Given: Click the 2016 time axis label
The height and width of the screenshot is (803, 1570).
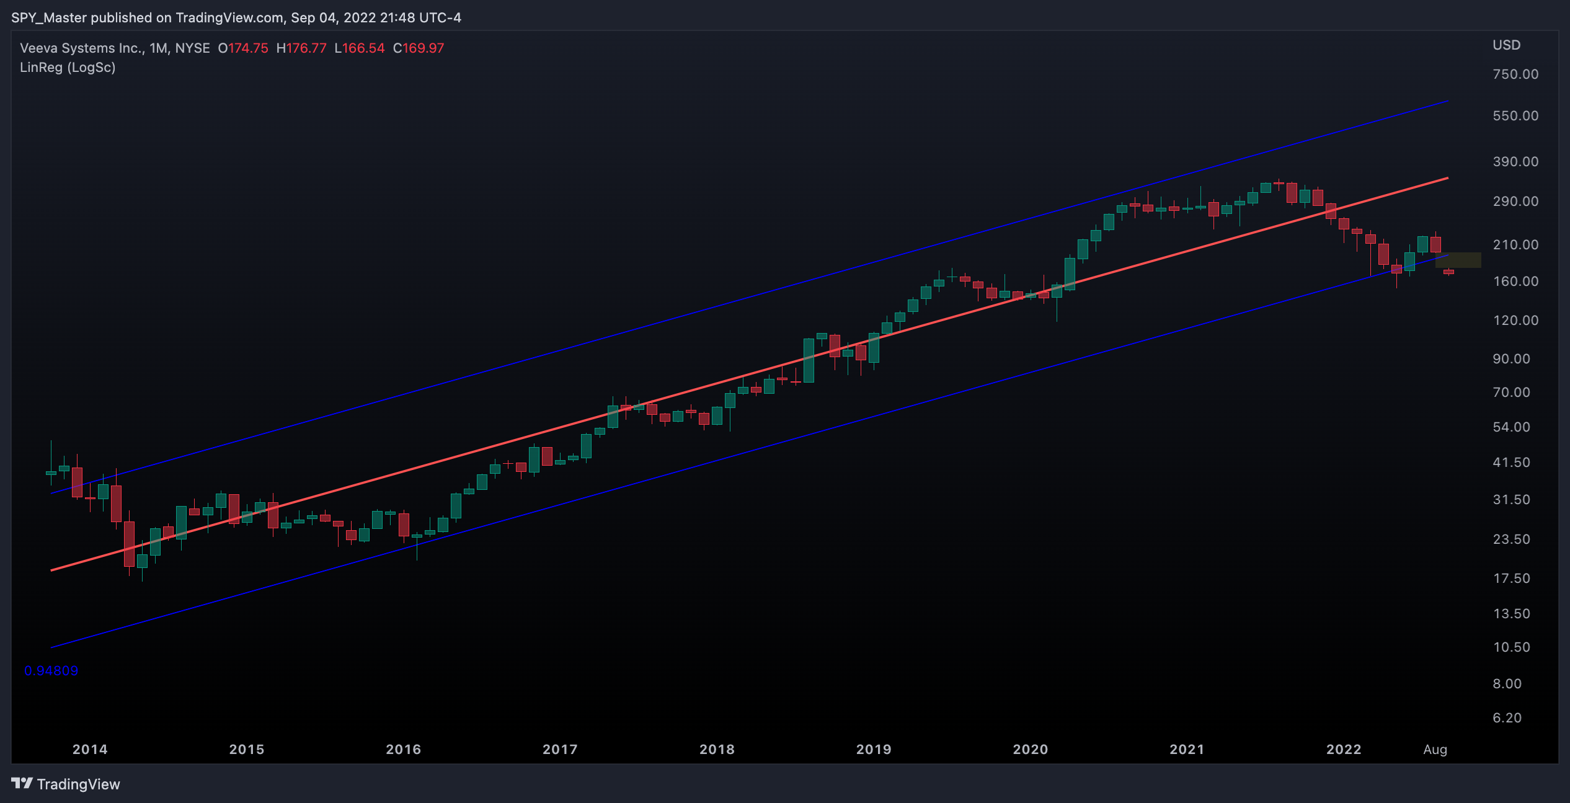Looking at the screenshot, I should [x=404, y=749].
